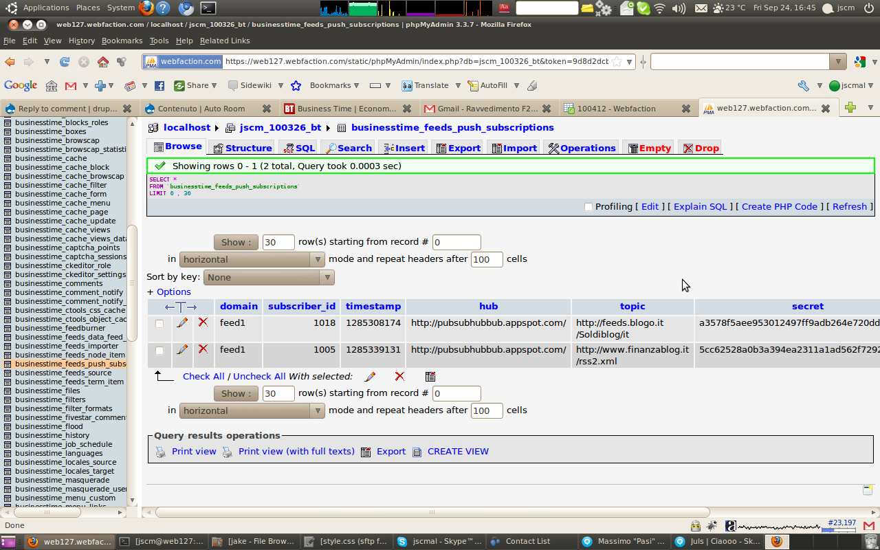This screenshot has height=550, width=880.
Task: Open the Bookmarks menu in Firefox
Action: 122,41
